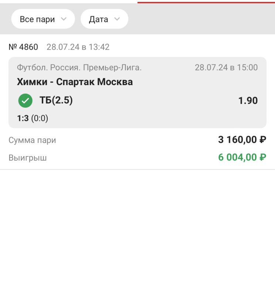275x296 pixels.
Task: Click the "Сумма пари" label
Action: pos(32,141)
